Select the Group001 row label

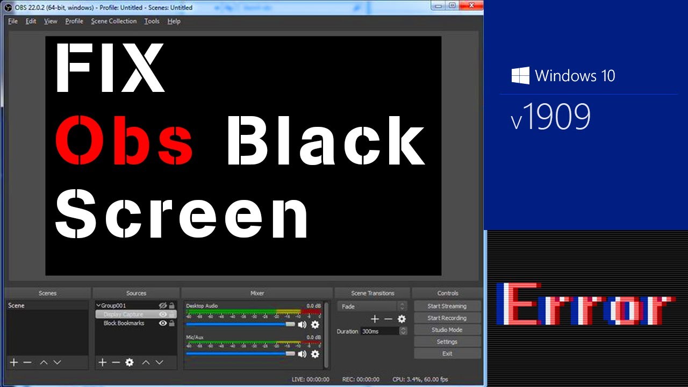[x=114, y=305]
